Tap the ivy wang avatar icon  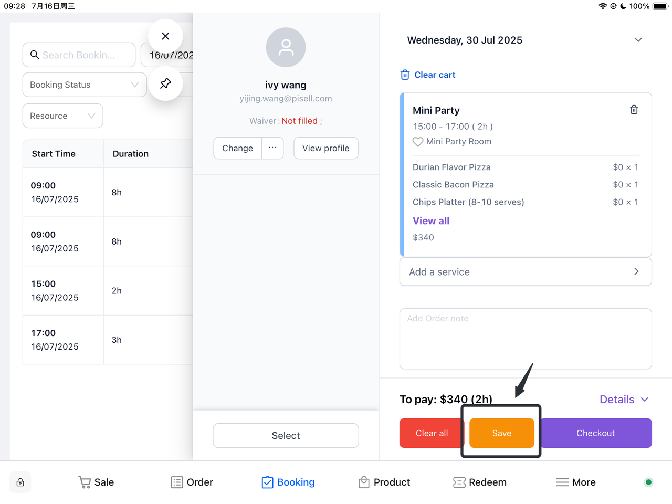point(286,47)
